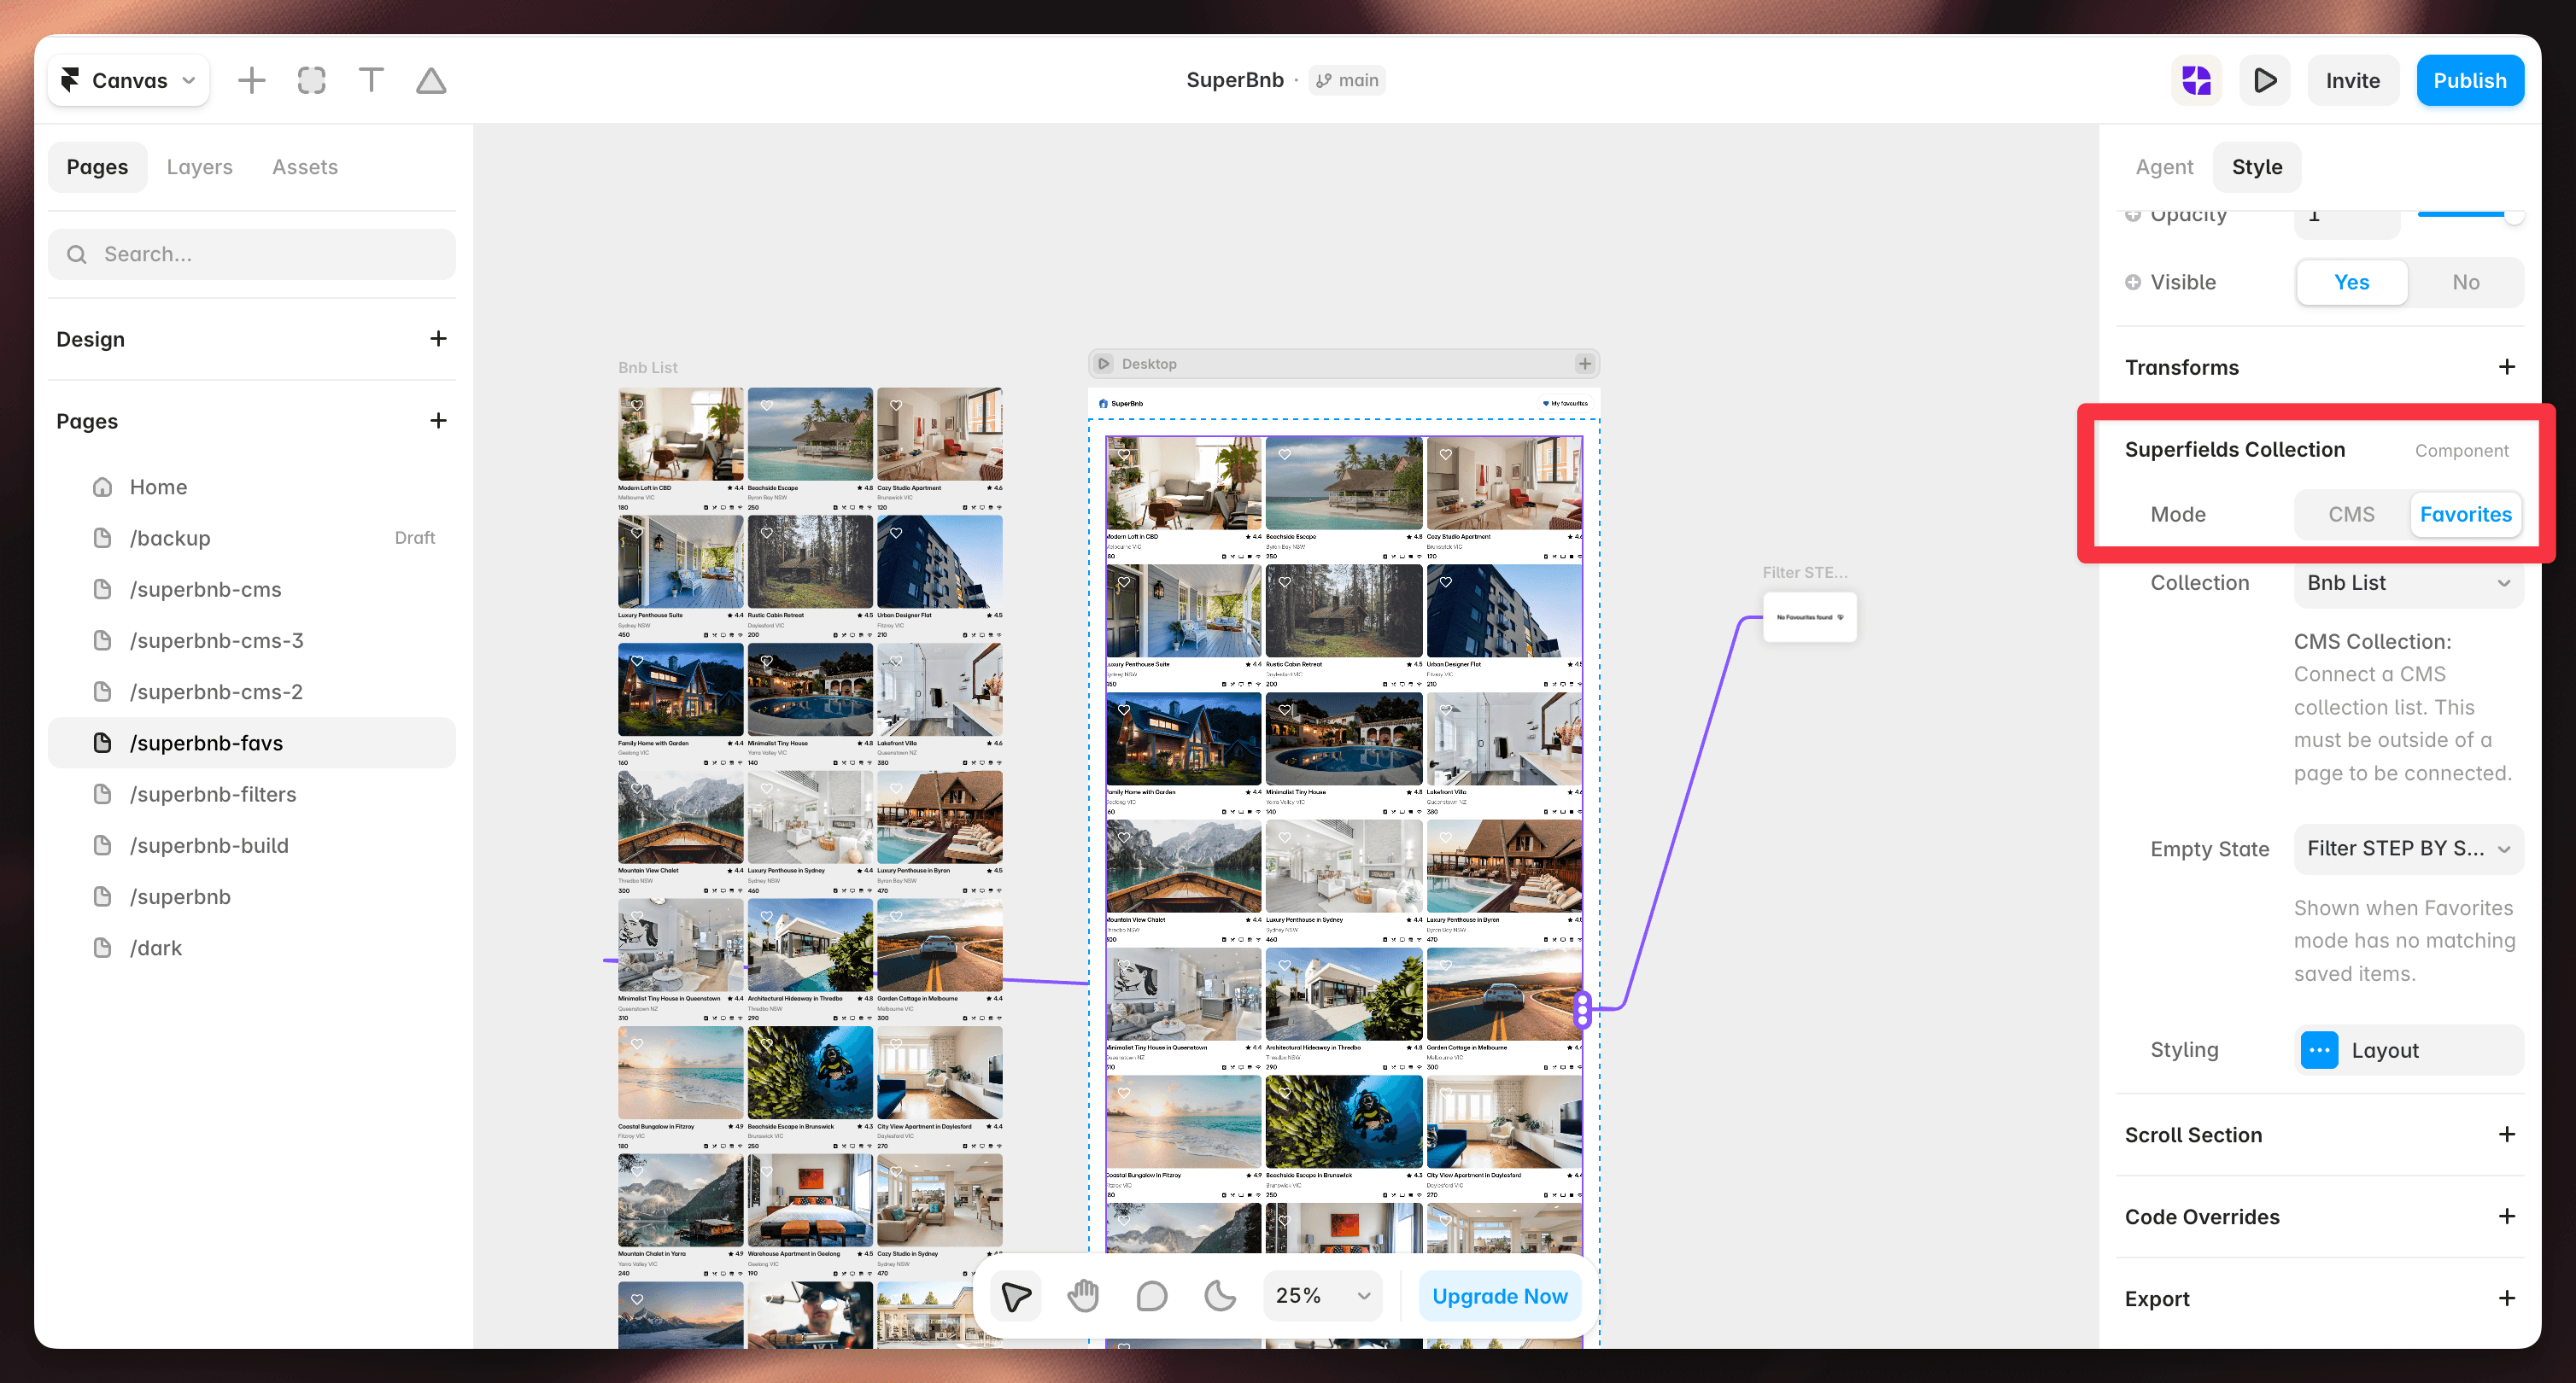2576x1383 pixels.
Task: Click the SuperBnb project title
Action: coord(1235,80)
